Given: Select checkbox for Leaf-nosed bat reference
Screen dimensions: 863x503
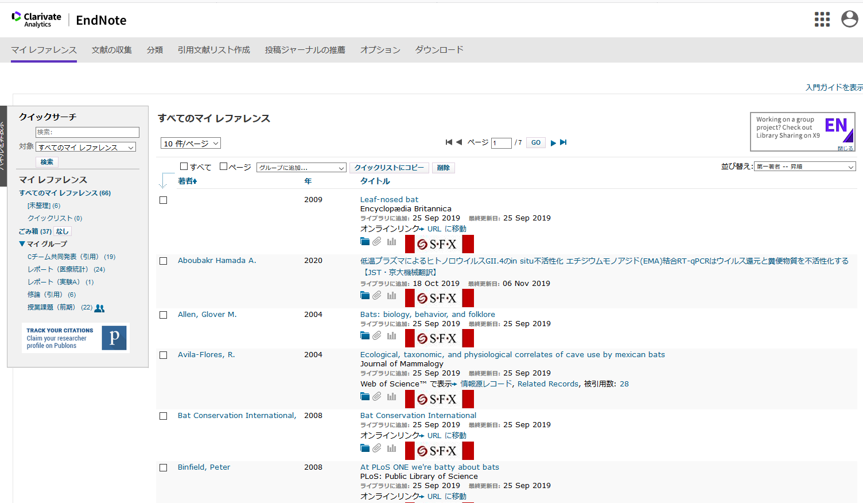Looking at the screenshot, I should 164,200.
